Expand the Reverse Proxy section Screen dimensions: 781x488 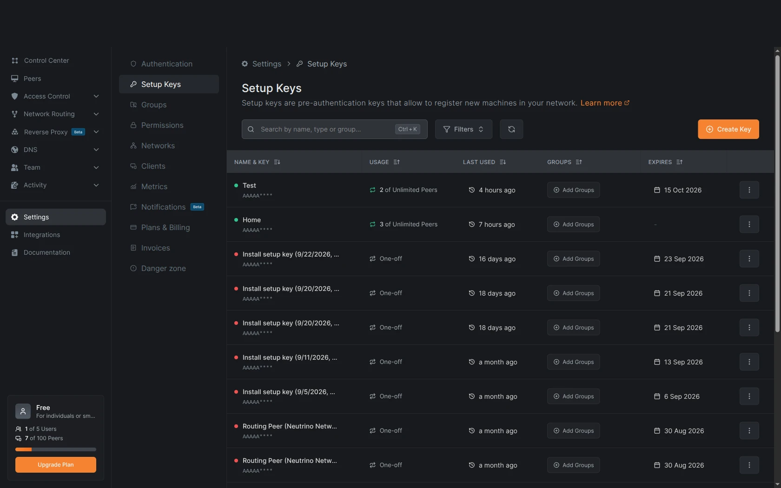tap(96, 132)
